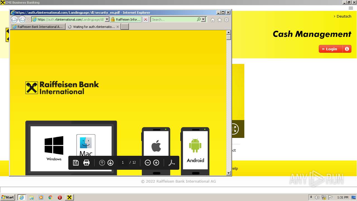The width and height of the screenshot is (357, 201).
Task: Click the Login button in CMI Business Banking
Action: (331, 49)
